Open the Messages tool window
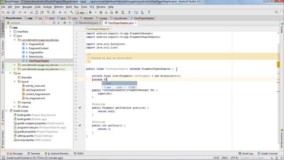284x160 pixels. click(15, 153)
